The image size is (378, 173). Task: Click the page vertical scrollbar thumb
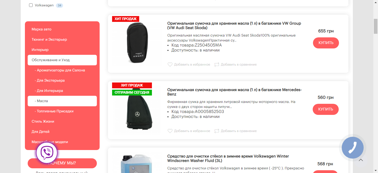pos(376,26)
